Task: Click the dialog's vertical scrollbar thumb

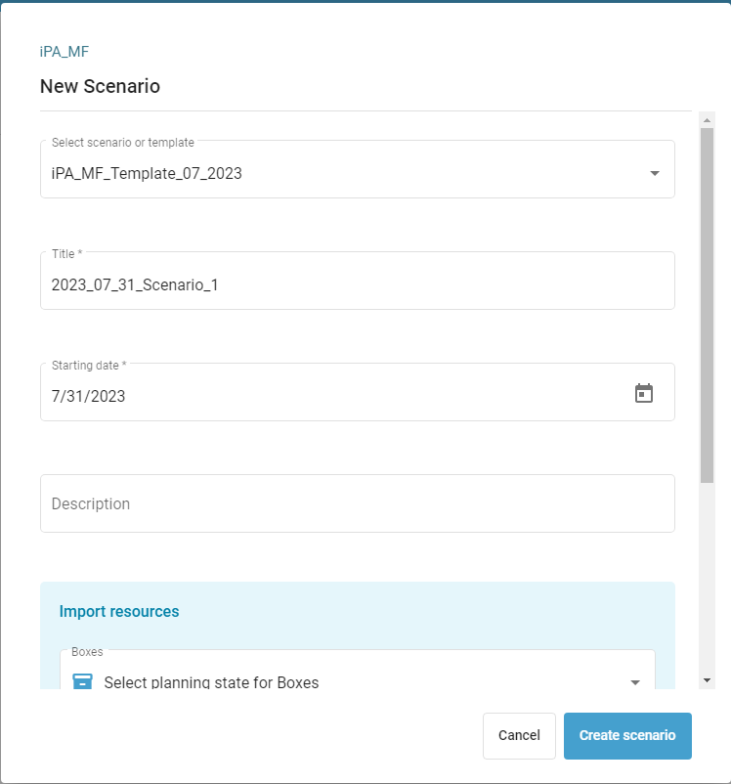Action: (x=707, y=305)
